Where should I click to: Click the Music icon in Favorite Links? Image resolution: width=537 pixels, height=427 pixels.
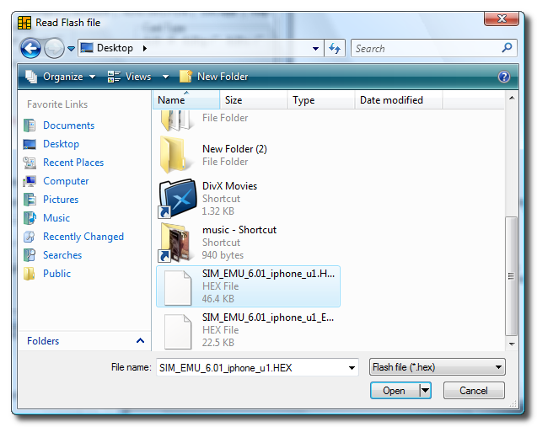(x=30, y=217)
